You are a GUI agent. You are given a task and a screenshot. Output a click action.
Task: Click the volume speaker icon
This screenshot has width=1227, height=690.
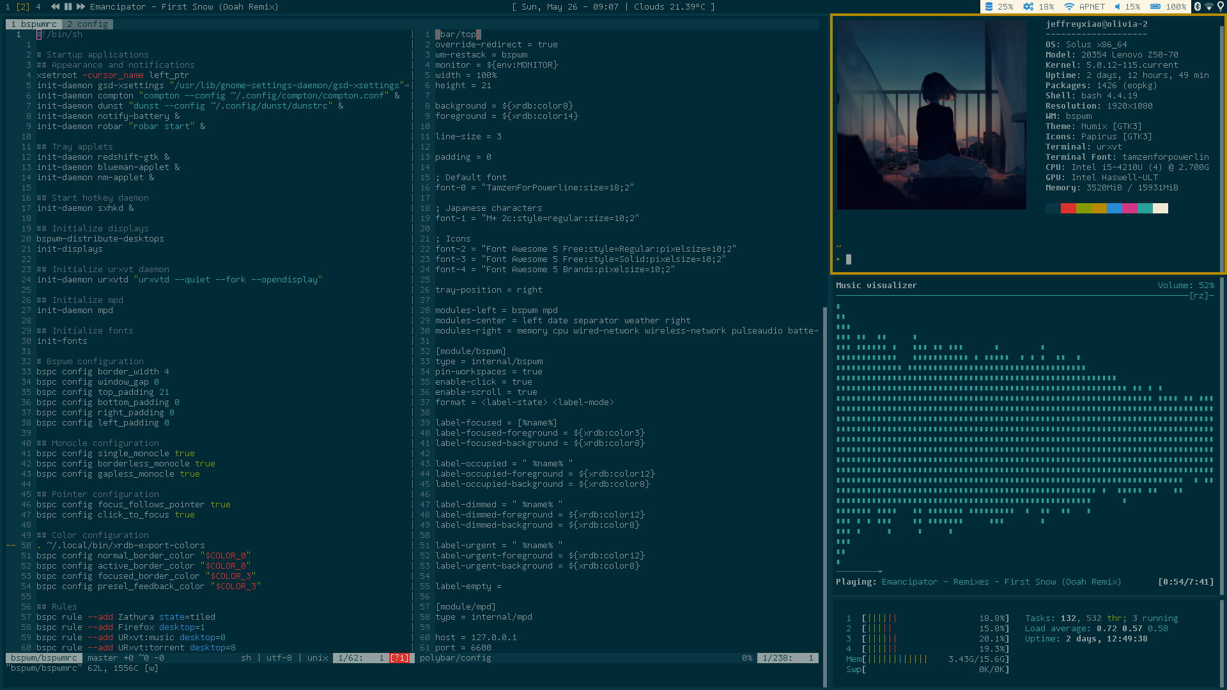pyautogui.click(x=1117, y=6)
